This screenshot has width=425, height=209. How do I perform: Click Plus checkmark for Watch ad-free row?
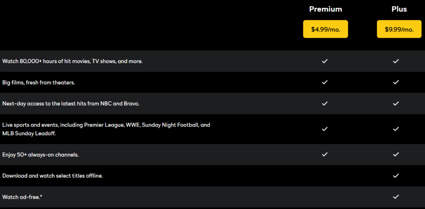coord(396,197)
